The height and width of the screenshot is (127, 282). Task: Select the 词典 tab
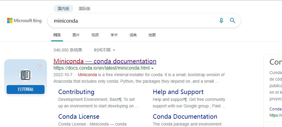[133, 35]
